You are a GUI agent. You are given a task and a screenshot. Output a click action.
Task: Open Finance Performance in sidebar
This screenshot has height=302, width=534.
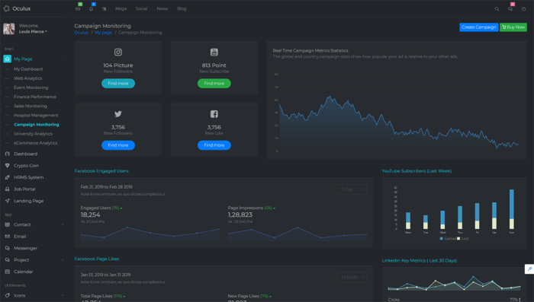(x=35, y=97)
